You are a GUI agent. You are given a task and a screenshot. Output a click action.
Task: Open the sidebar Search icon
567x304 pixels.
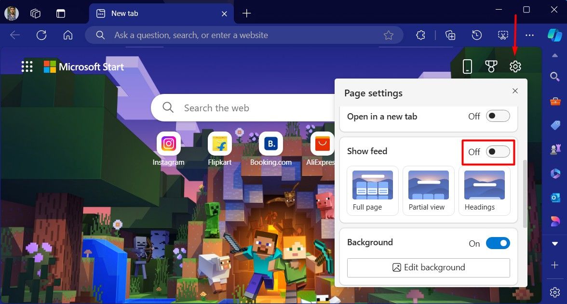point(554,77)
